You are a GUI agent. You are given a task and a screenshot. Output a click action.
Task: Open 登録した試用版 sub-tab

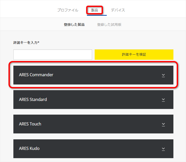click(109, 24)
